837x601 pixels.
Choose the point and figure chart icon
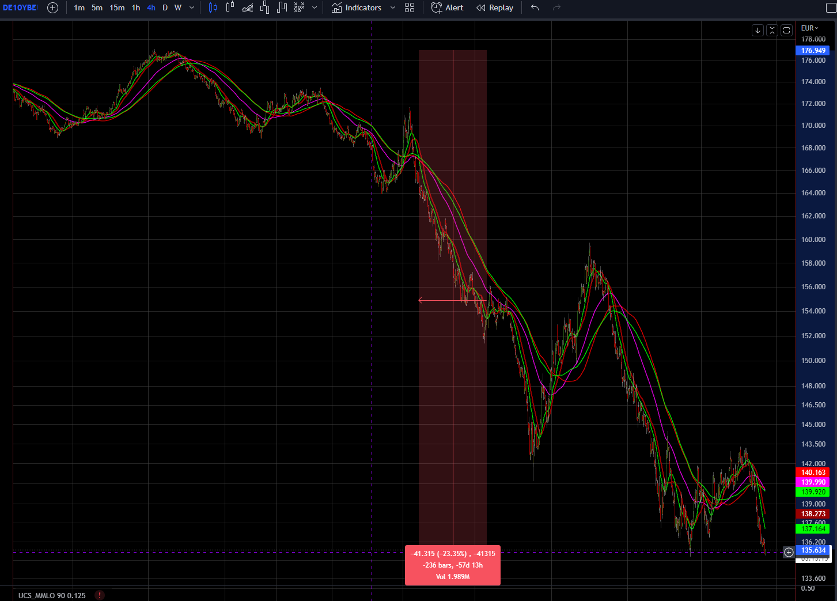tap(298, 7)
